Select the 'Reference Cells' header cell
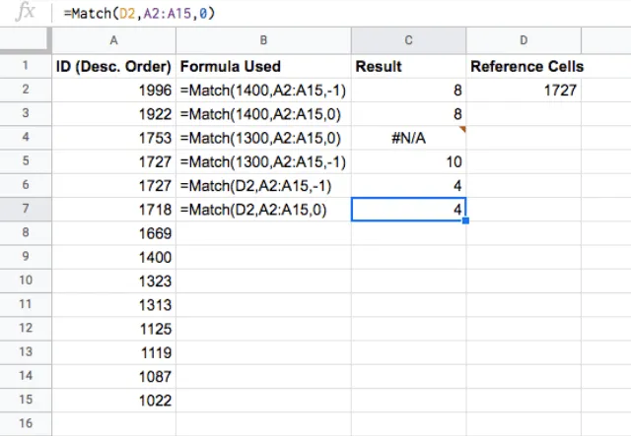Screen dimensions: 631x436 (x=524, y=66)
